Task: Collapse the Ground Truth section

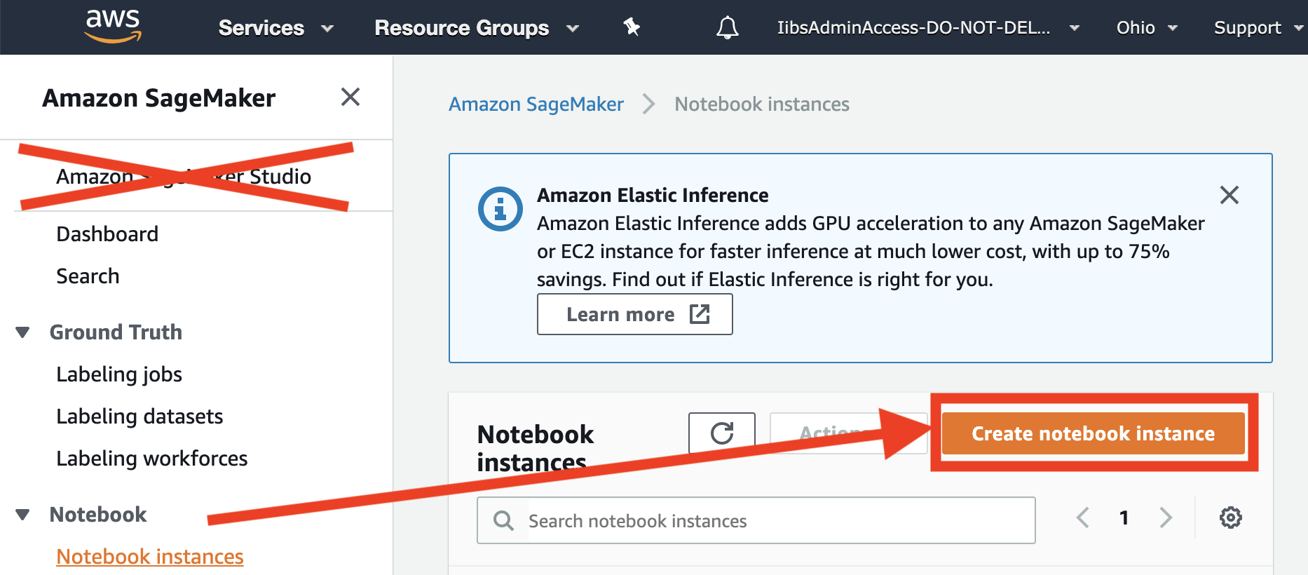Action: pos(23,332)
